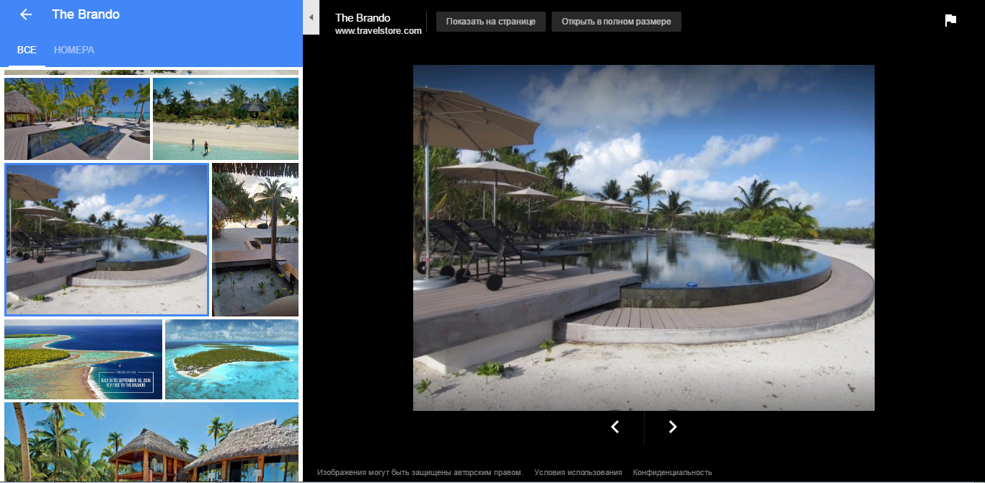This screenshot has height=483, width=985.
Task: Select the pool with thatched hut thumbnail
Action: click(x=77, y=119)
